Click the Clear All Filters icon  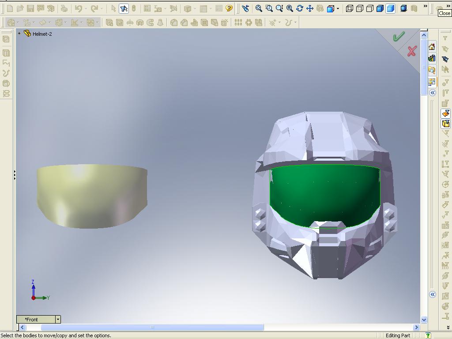446,49
